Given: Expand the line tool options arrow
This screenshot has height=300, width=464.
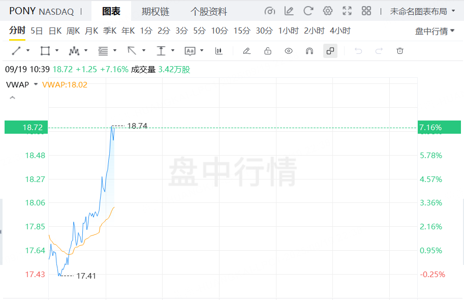Looking at the screenshot, I should (28, 51).
